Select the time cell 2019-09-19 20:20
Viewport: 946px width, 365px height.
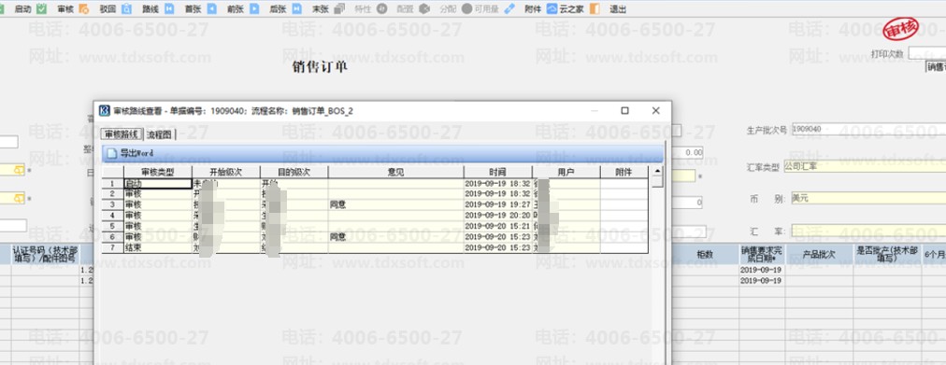497,216
